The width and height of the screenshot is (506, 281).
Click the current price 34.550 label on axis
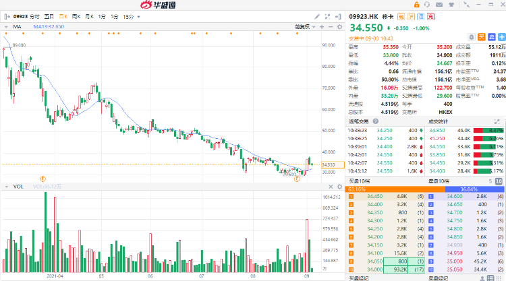click(x=333, y=164)
